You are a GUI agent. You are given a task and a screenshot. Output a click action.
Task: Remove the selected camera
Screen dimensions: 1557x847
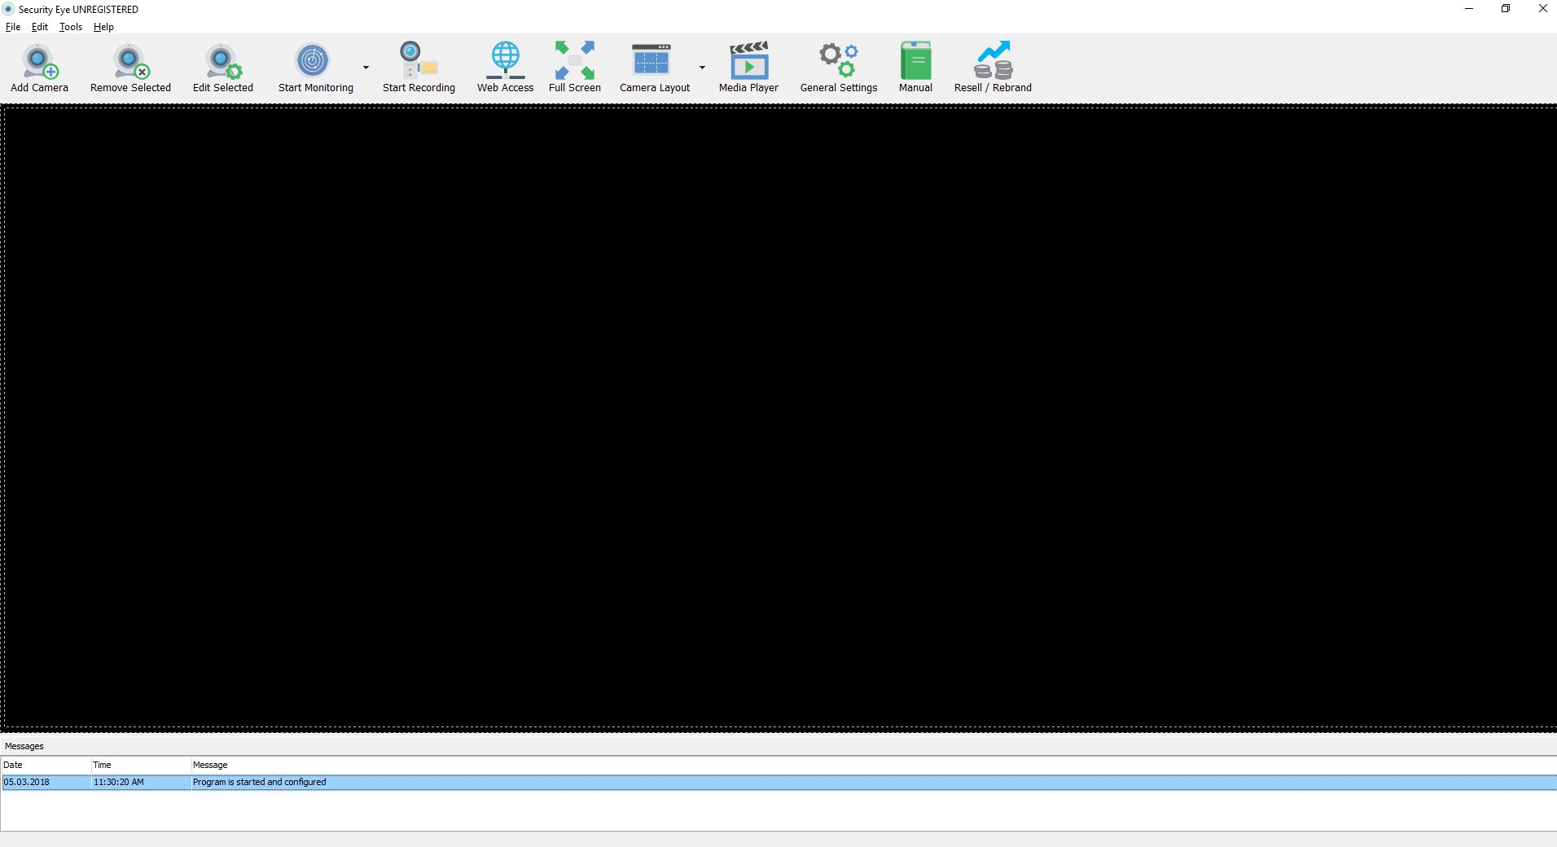(x=129, y=65)
